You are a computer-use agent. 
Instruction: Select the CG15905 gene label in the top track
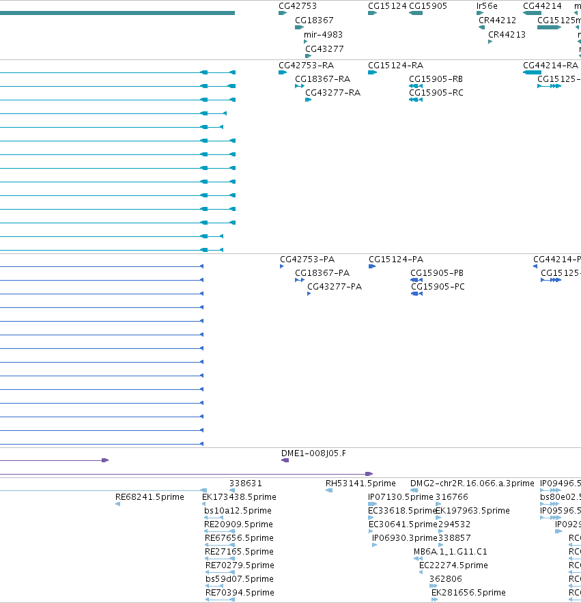(x=428, y=5)
